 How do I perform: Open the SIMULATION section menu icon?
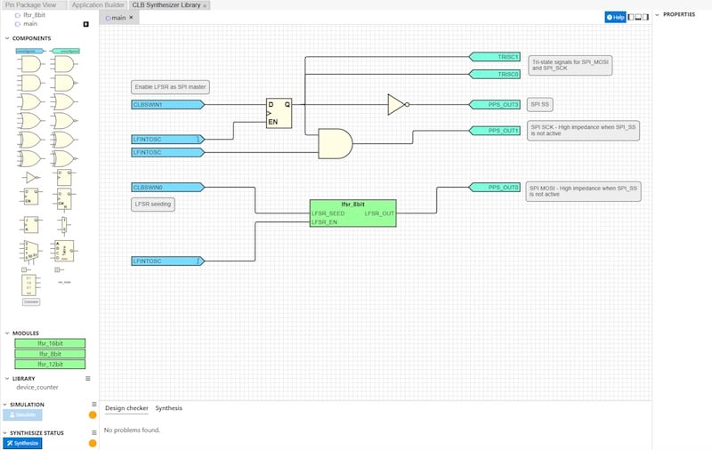coord(94,404)
